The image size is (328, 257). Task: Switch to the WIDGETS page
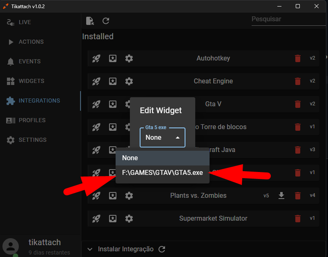click(x=40, y=81)
